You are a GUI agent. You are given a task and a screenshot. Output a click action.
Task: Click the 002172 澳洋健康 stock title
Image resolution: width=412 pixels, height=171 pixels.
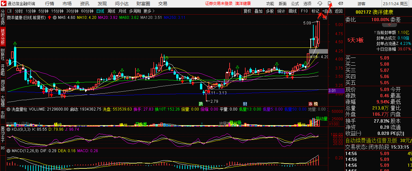374,12
